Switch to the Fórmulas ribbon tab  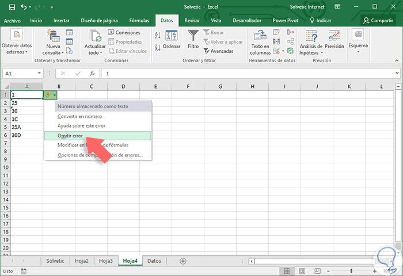pos(139,20)
